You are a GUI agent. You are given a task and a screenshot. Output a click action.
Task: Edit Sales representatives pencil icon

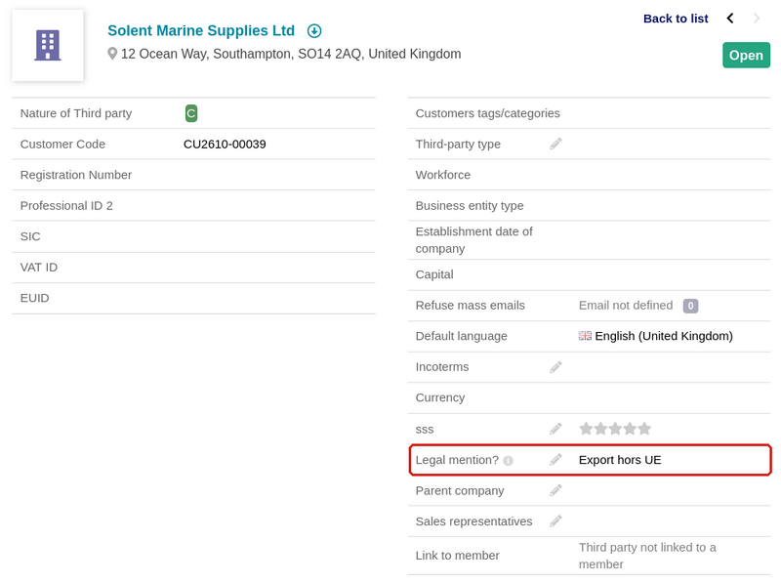pos(555,521)
